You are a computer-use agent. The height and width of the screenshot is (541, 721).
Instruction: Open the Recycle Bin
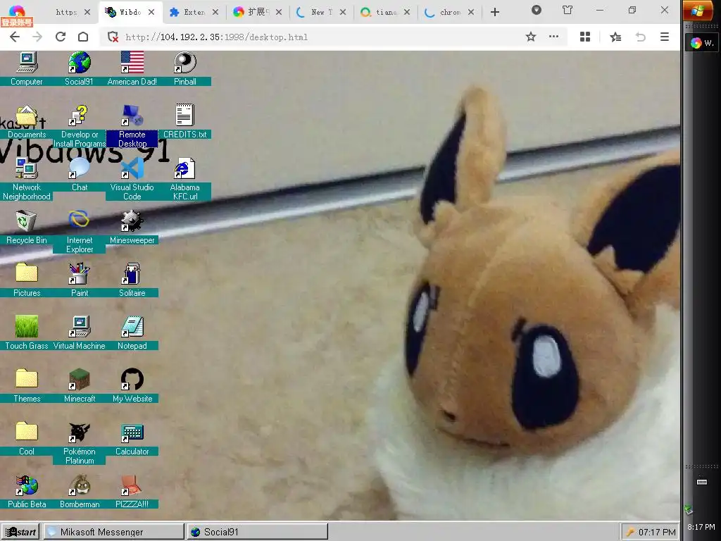click(27, 227)
